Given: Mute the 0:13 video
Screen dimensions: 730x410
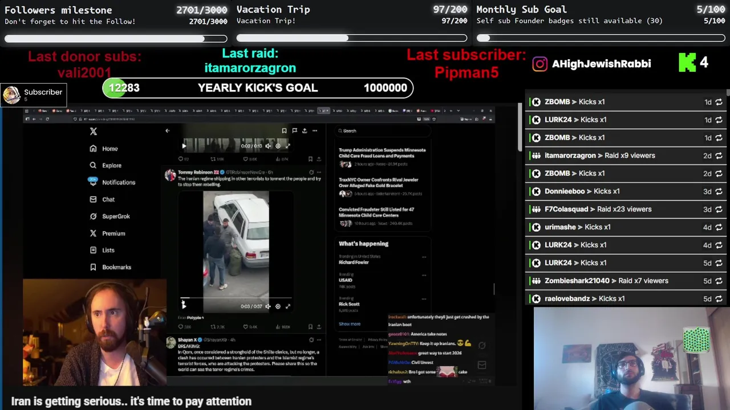Looking at the screenshot, I should pyautogui.click(x=268, y=146).
